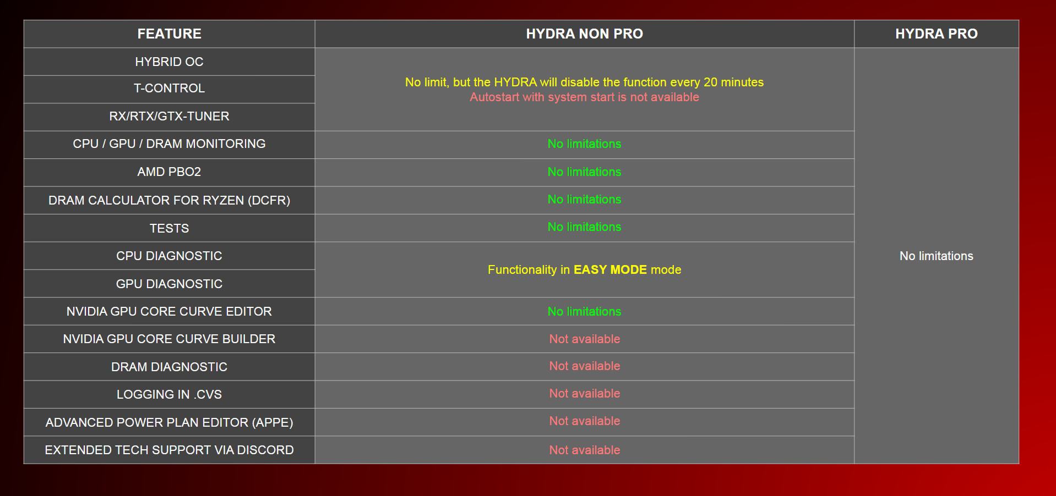1056x496 pixels.
Task: Click "No limitations" in the MONITORING row
Action: tap(584, 144)
